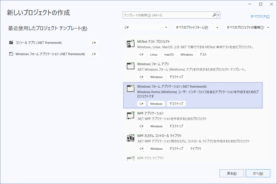Click the MSTest テスト プロジェクト flask icon

[131, 44]
